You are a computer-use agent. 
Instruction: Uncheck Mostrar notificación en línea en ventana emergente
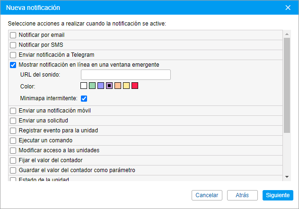pyautogui.click(x=13, y=65)
